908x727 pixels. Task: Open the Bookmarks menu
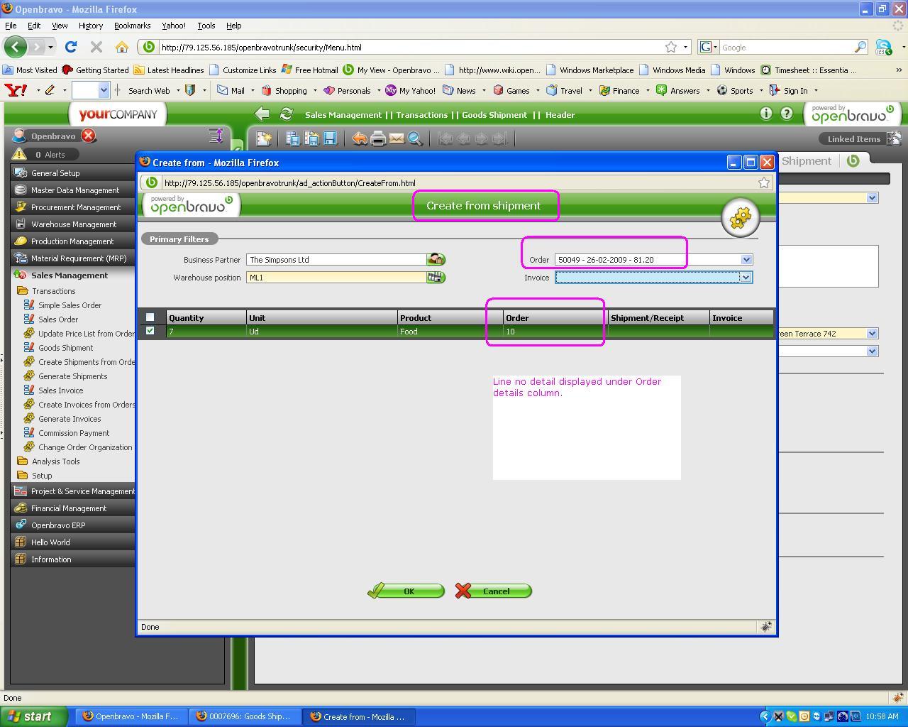pyautogui.click(x=132, y=26)
